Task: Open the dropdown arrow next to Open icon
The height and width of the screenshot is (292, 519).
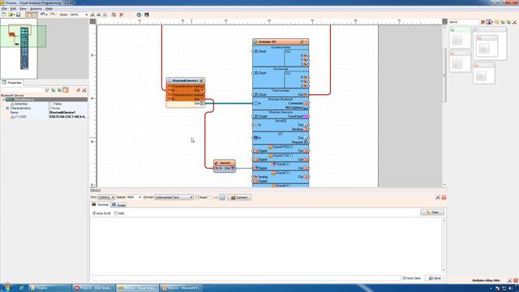Action: pos(14,15)
